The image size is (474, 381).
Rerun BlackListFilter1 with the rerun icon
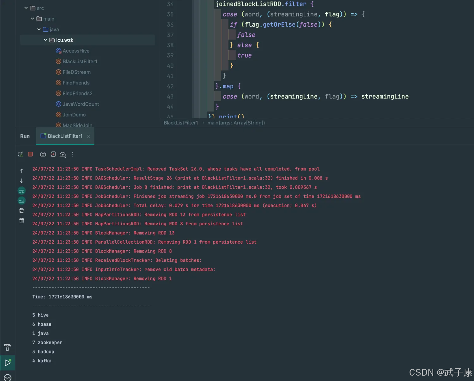click(x=21, y=154)
